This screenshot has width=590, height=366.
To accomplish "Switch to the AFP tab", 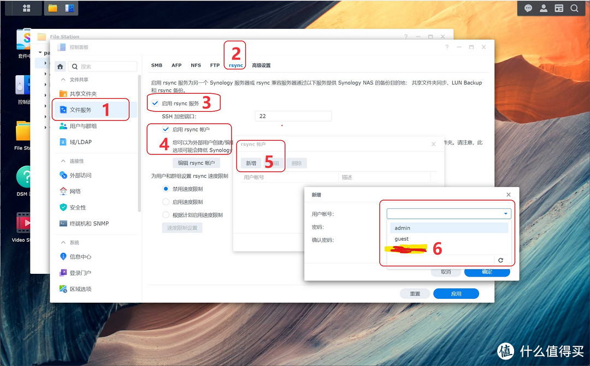I will pyautogui.click(x=176, y=65).
